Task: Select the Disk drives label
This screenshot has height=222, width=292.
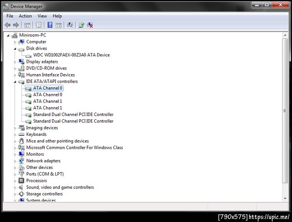Action: click(x=36, y=48)
